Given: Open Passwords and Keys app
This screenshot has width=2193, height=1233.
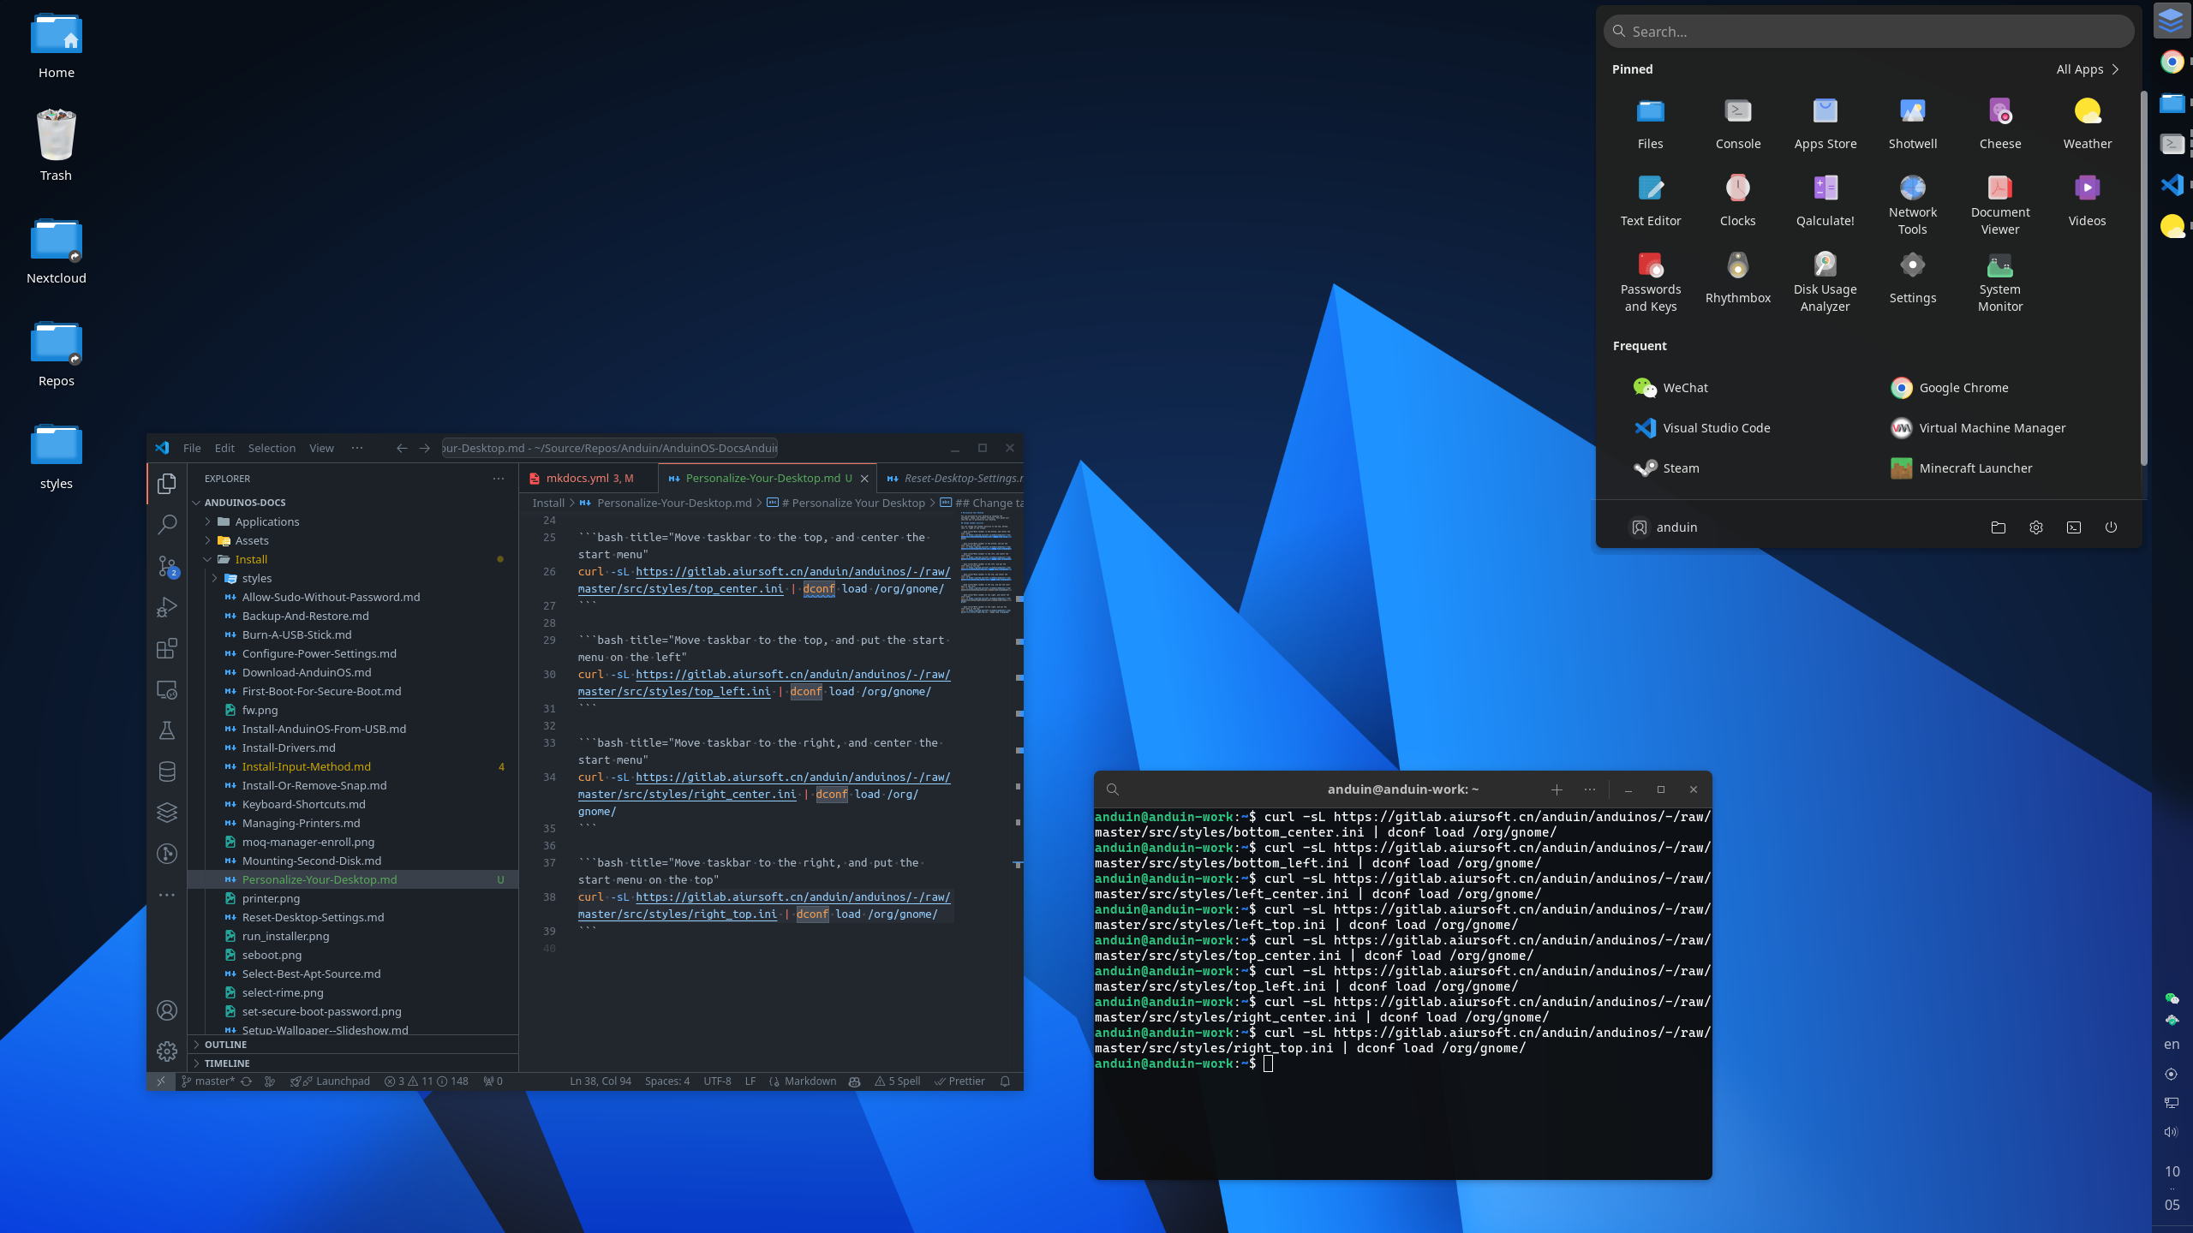Looking at the screenshot, I should point(1651,282).
